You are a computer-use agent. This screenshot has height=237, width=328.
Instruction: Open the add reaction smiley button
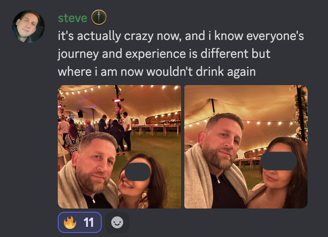coord(117,222)
